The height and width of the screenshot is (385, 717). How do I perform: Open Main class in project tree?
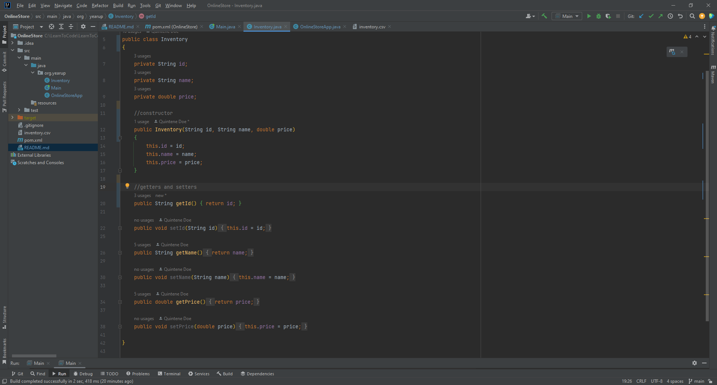pos(56,88)
